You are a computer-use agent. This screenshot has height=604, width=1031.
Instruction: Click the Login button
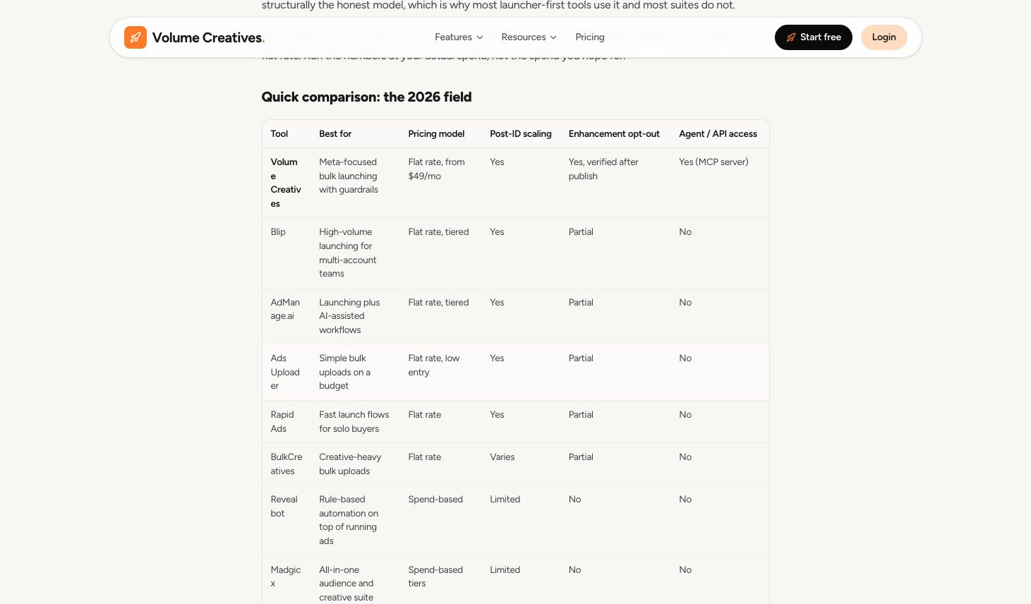[x=884, y=37]
